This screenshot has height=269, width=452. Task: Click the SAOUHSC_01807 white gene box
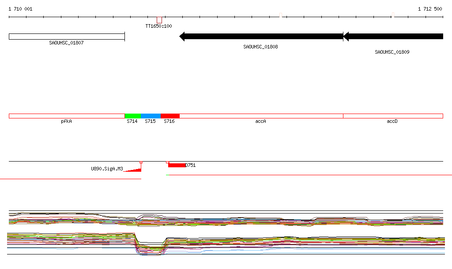(x=67, y=37)
